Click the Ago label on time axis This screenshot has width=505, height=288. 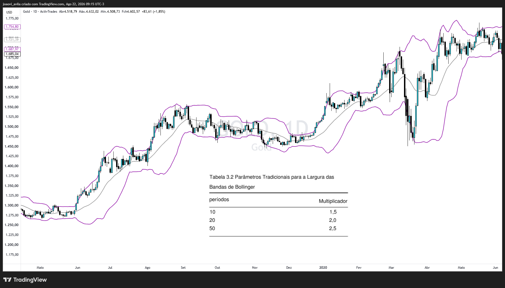coord(148,268)
